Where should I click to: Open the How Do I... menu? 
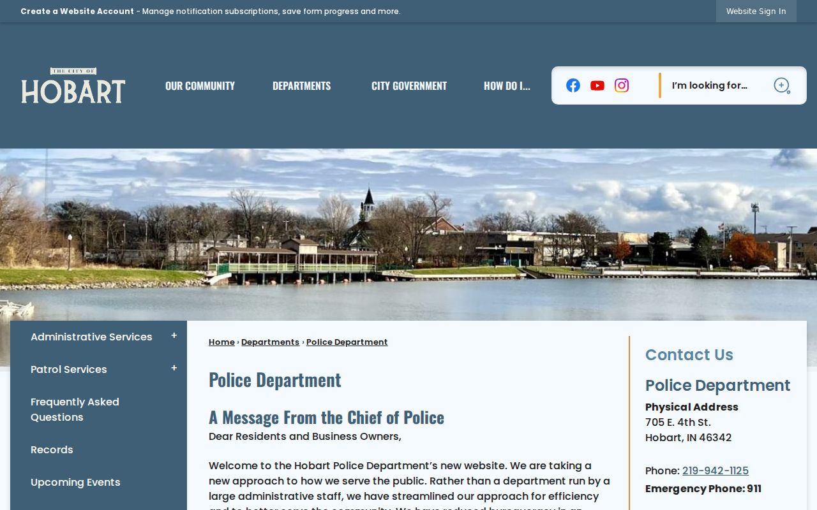tap(507, 85)
